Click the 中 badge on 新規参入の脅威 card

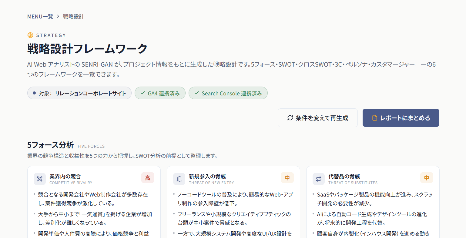point(287,178)
